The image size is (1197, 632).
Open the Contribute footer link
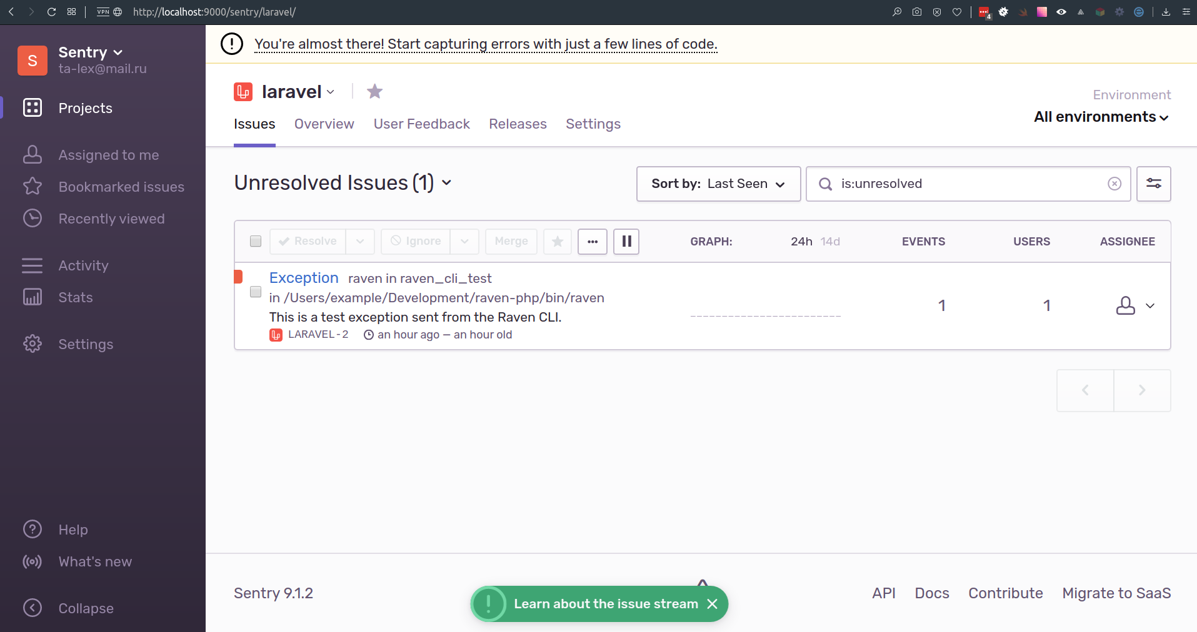tap(1006, 593)
